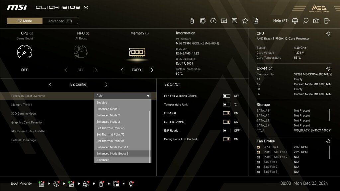This screenshot has height=191, width=340.
Task: Take a screenshot with the camera icon
Action: click(316, 21)
